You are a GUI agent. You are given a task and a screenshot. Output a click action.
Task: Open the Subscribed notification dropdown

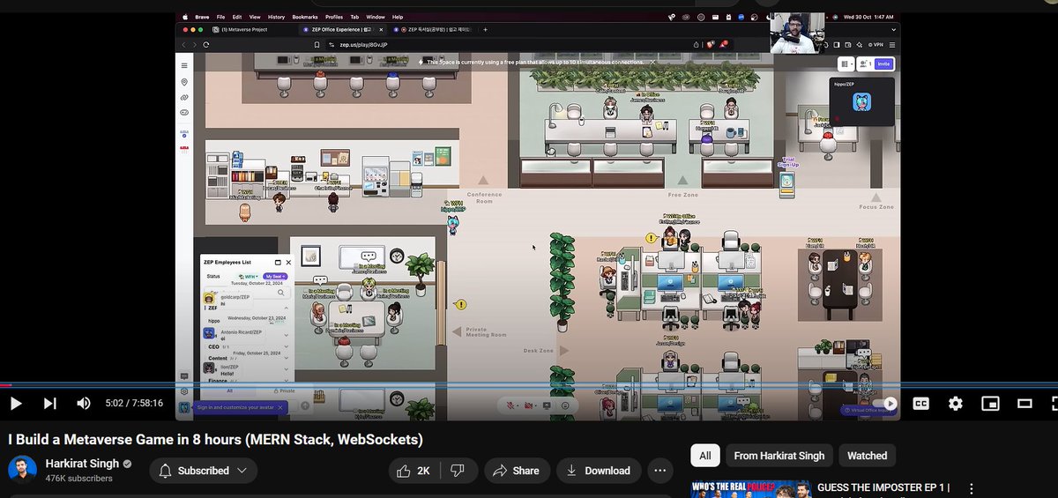(x=203, y=471)
